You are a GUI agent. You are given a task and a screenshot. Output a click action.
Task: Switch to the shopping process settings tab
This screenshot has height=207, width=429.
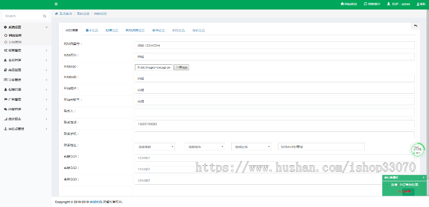pos(135,30)
